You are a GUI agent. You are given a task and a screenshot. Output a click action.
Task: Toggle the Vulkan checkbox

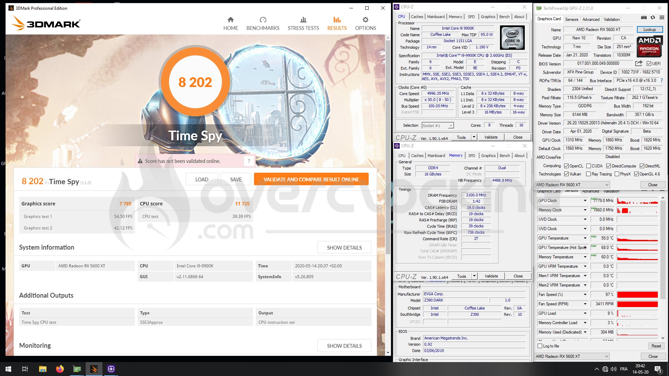click(x=567, y=174)
